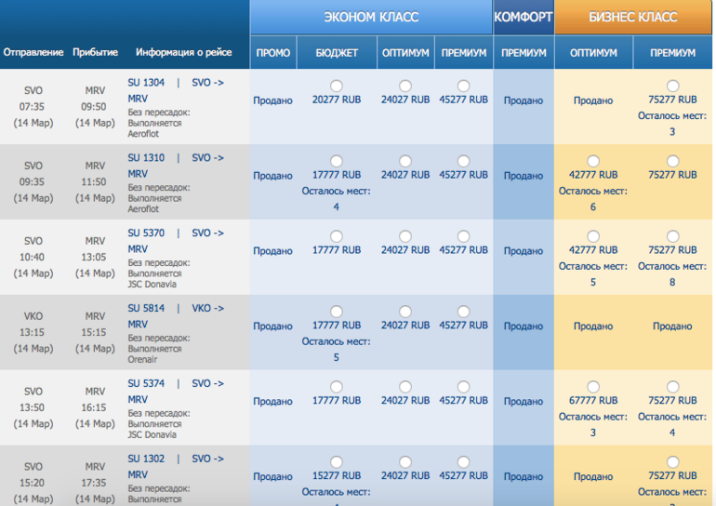Select the 17777 RUB Budget fare for SU 1310
Screen dimensions: 716x506
337,161
